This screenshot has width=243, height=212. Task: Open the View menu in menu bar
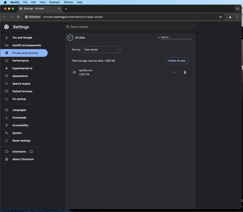point(42,2)
